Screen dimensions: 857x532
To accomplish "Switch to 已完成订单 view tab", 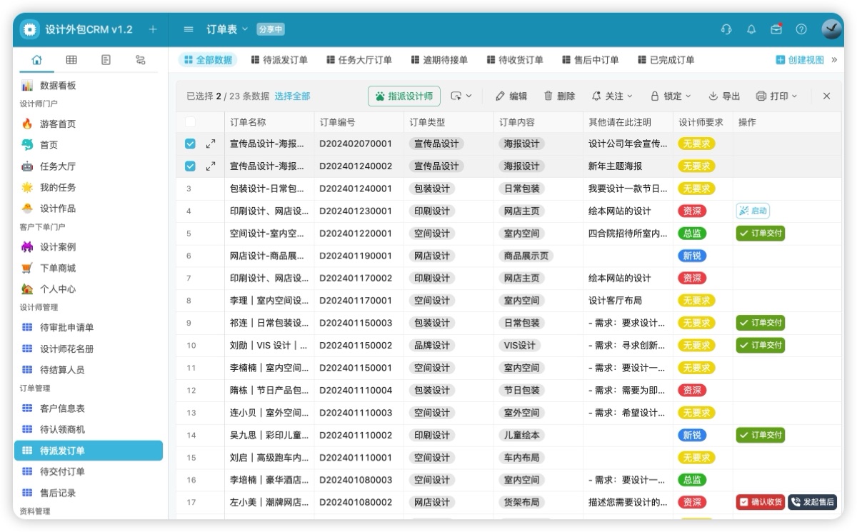I will [x=666, y=60].
